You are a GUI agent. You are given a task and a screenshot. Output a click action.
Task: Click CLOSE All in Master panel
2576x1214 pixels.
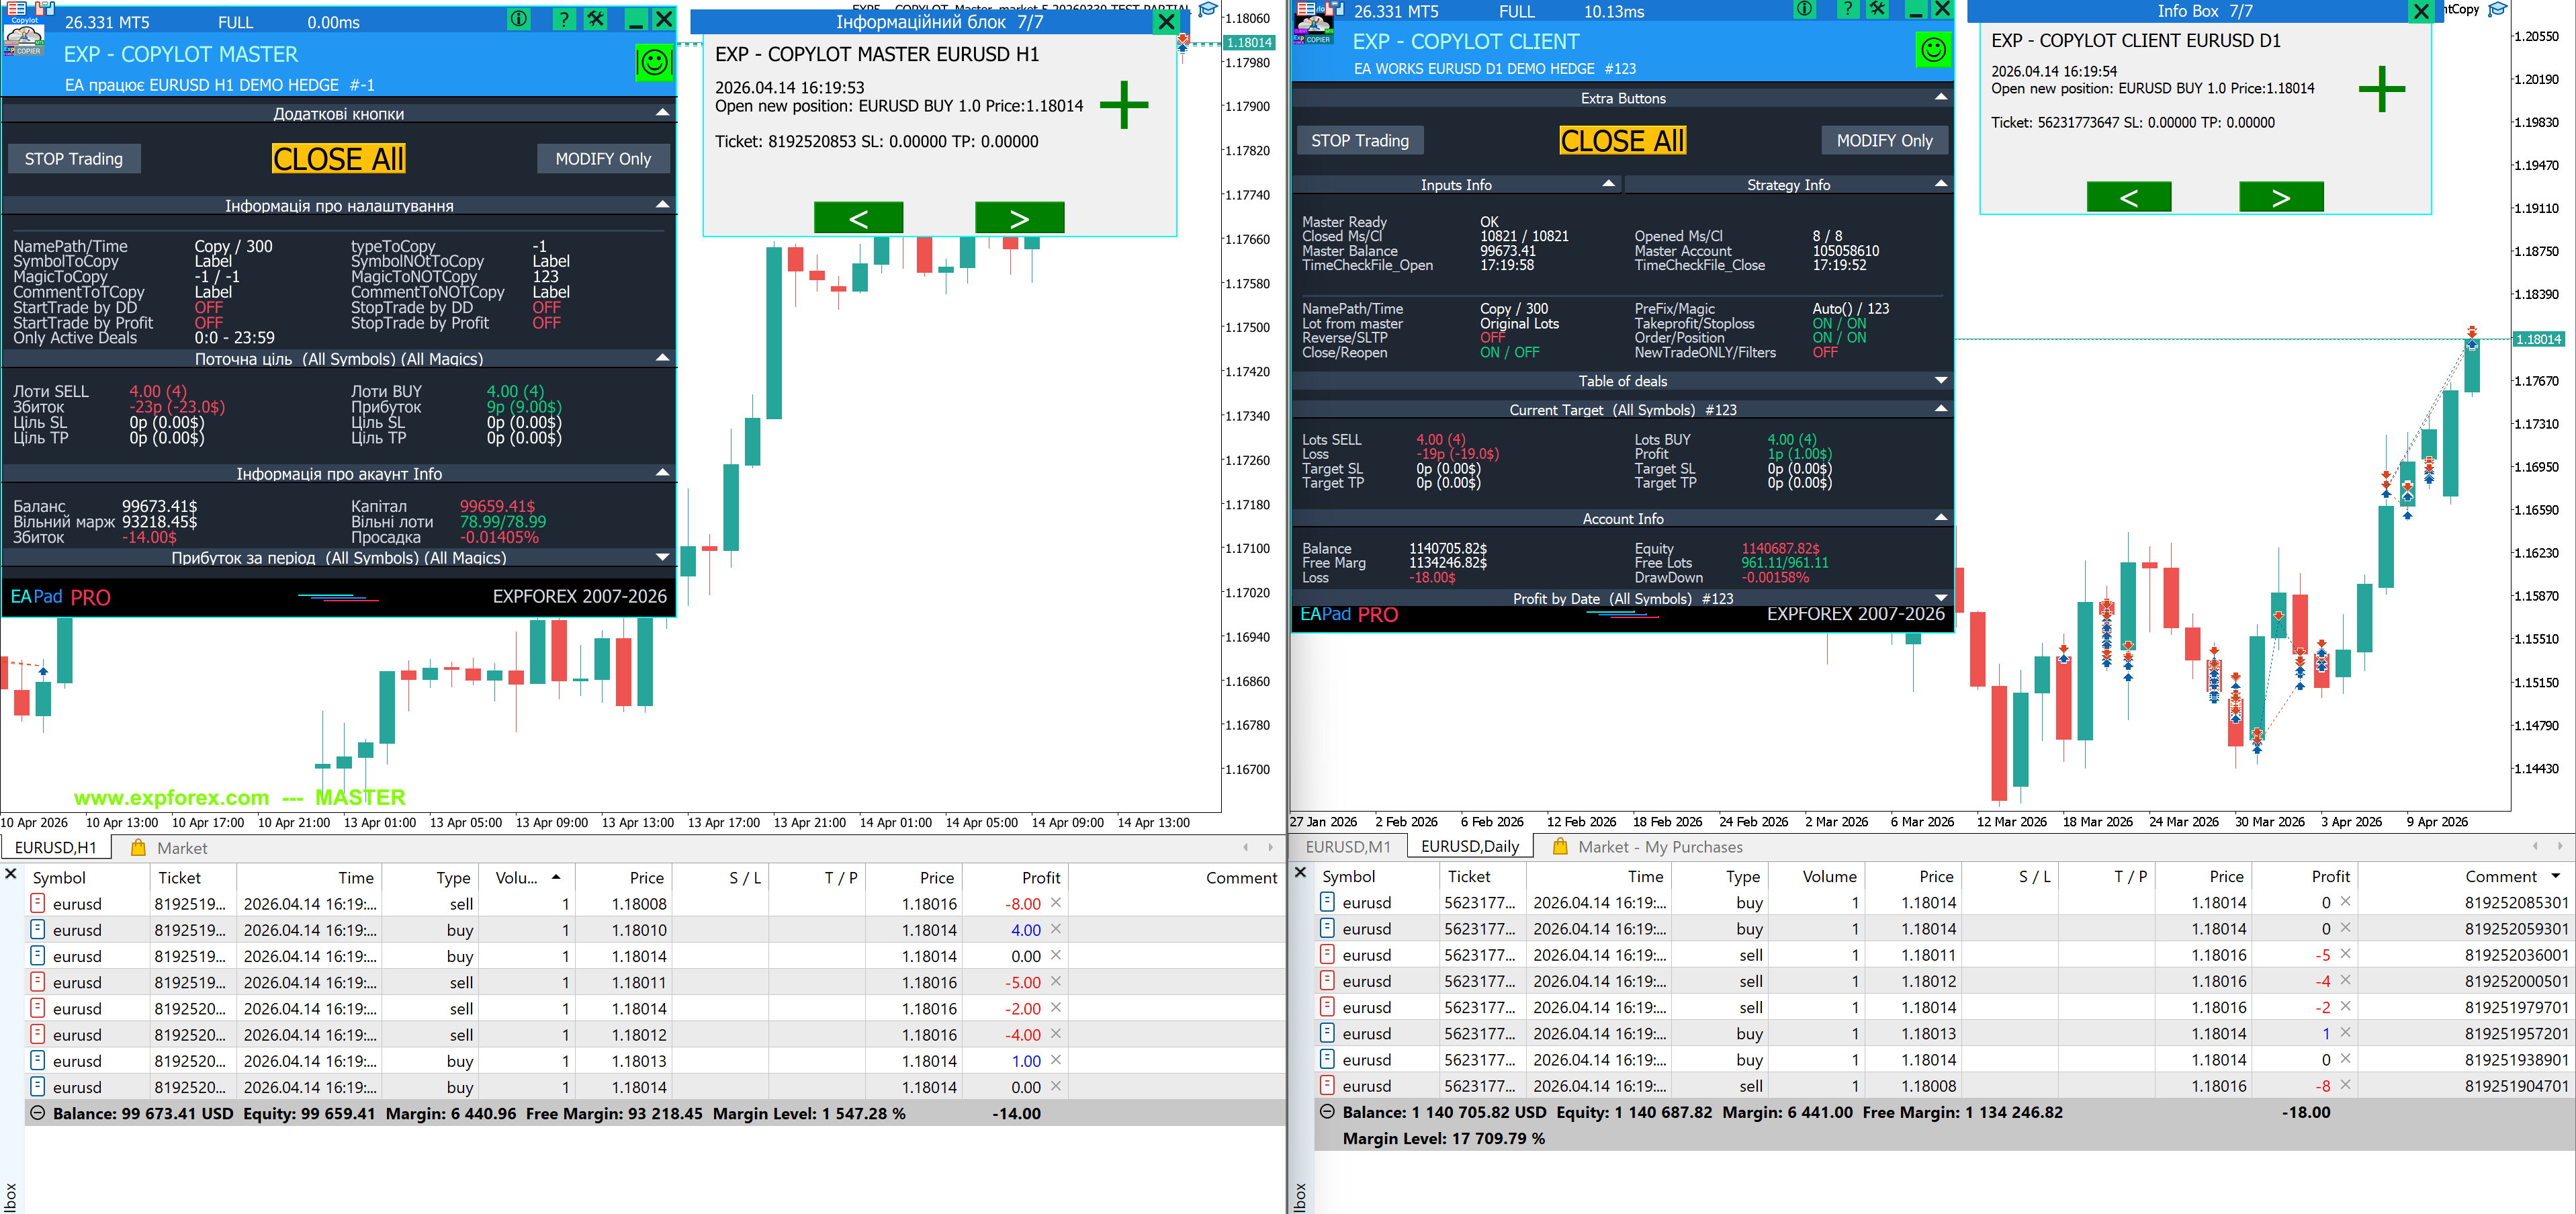(x=339, y=159)
